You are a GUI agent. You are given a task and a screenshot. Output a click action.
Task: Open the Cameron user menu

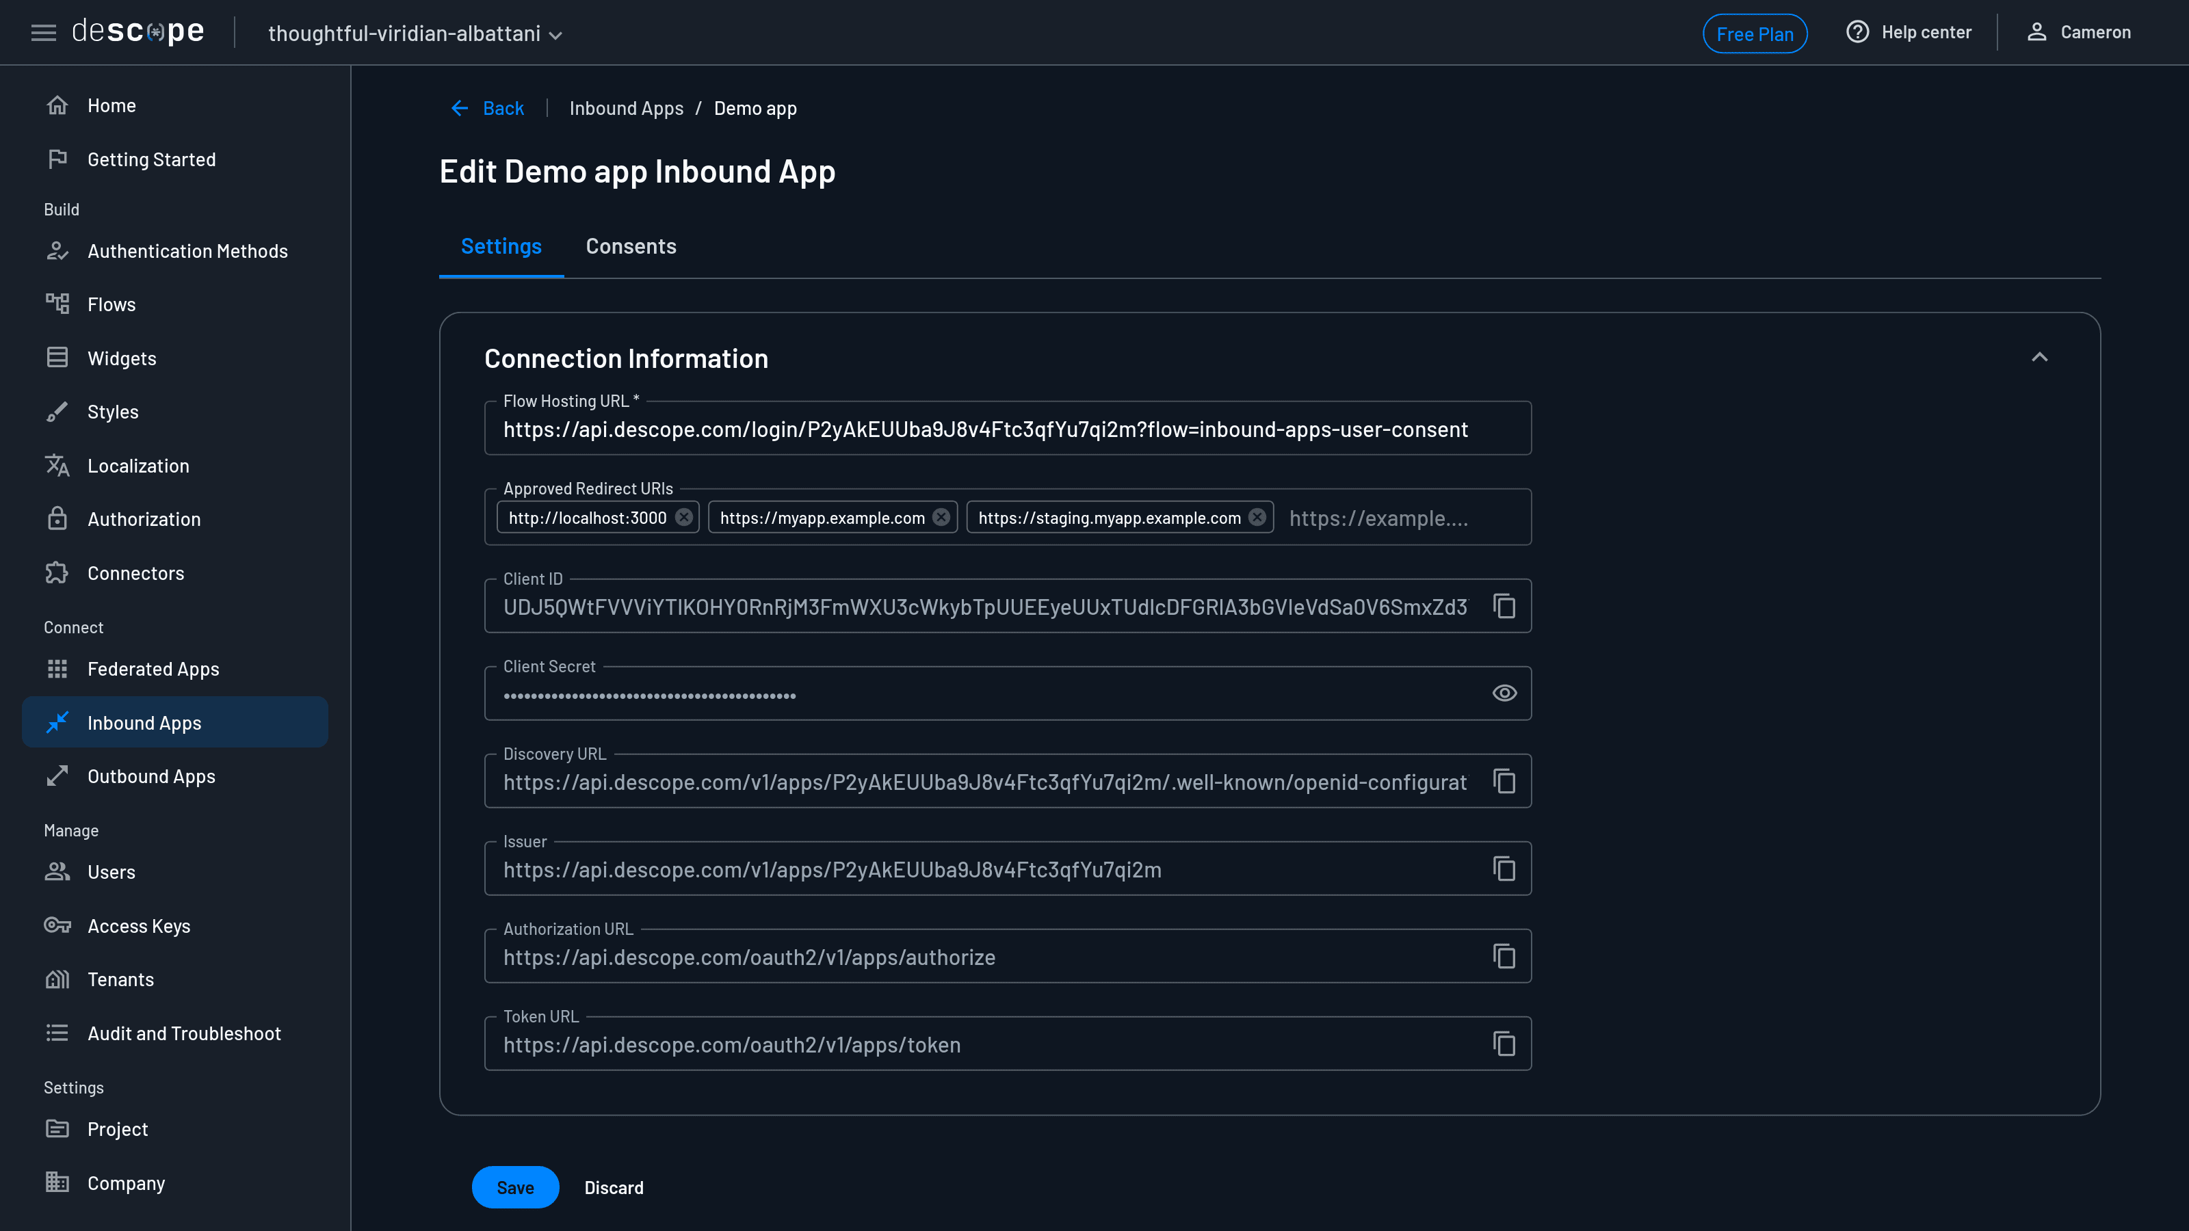pos(2079,32)
